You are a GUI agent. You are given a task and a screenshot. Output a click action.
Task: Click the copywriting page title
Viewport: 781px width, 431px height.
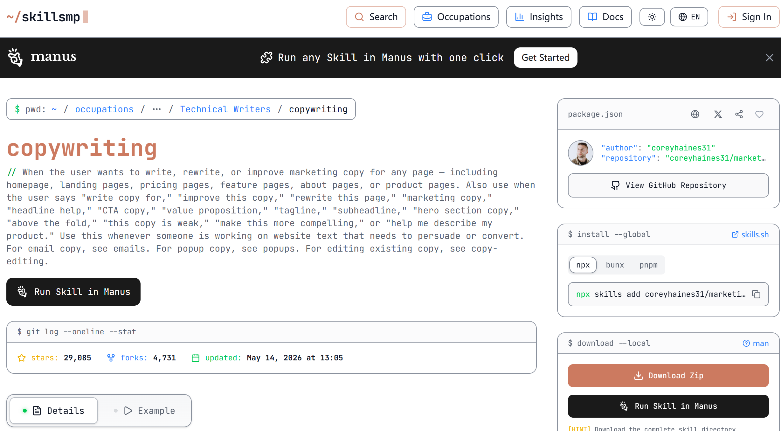[x=82, y=148]
